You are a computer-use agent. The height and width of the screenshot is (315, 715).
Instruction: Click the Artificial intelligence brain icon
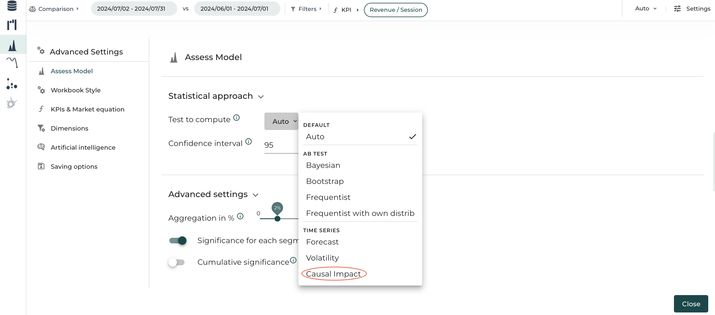coord(41,147)
